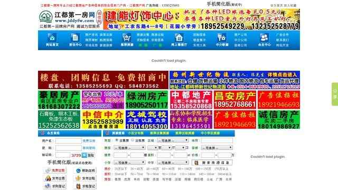Click the 求租登记 button
This screenshot has height=190, width=338.
point(84,186)
